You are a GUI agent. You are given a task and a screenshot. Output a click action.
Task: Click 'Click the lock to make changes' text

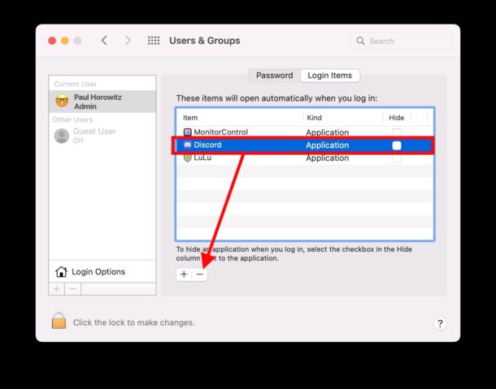tap(134, 322)
